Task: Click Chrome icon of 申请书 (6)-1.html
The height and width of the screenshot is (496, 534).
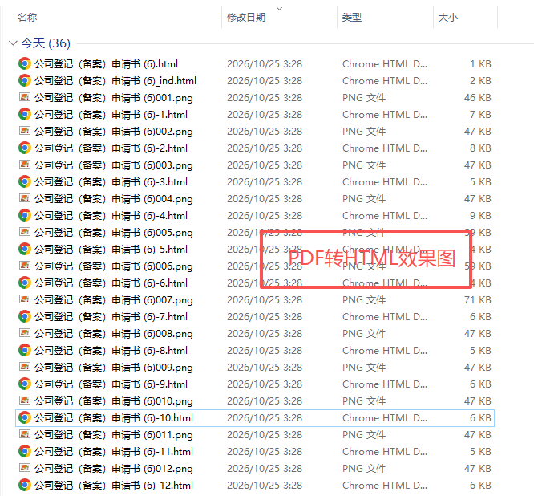Action: [x=25, y=114]
